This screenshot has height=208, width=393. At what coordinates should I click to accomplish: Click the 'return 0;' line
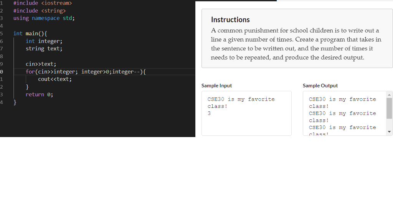pos(40,94)
